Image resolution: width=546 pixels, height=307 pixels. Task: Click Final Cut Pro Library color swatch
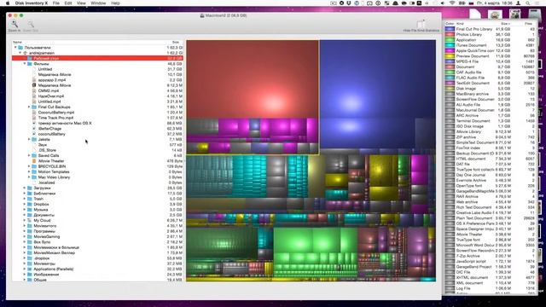point(450,29)
